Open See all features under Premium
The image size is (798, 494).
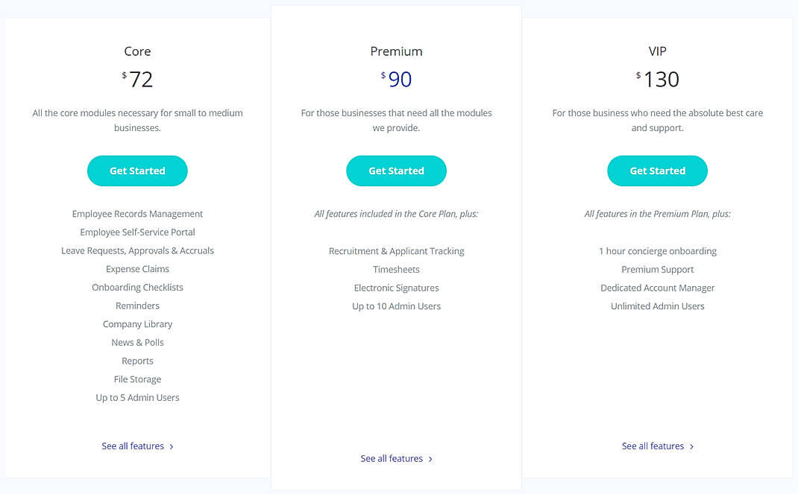(391, 458)
